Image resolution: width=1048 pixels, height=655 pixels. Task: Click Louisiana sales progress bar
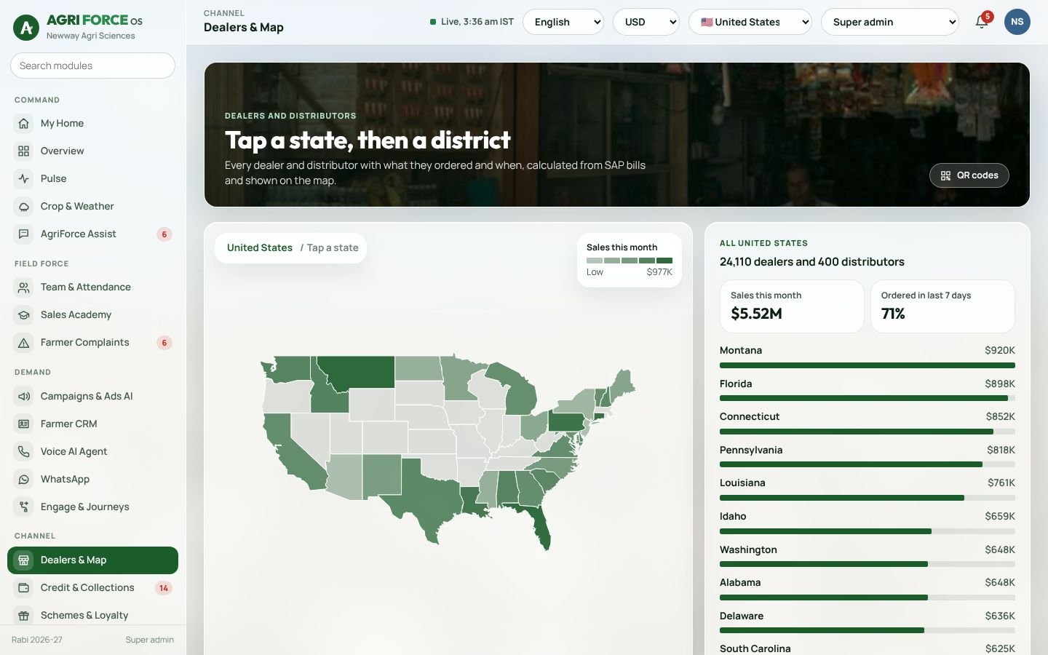(868, 498)
